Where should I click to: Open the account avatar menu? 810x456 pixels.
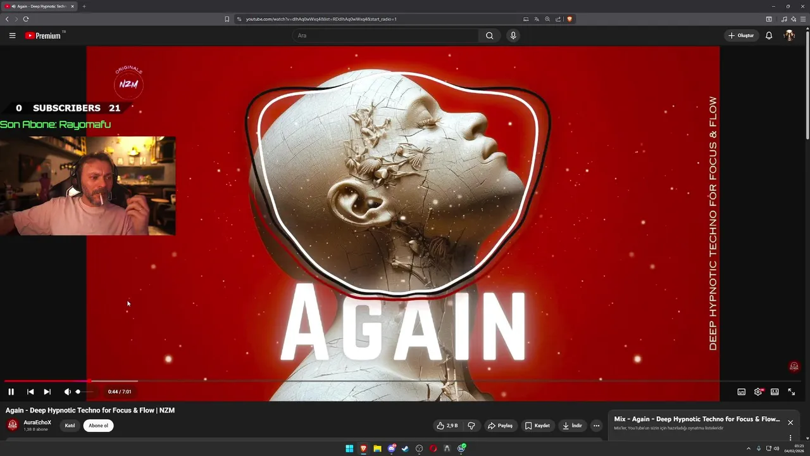tap(789, 35)
